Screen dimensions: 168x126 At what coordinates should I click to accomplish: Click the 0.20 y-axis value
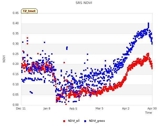pos(15,64)
